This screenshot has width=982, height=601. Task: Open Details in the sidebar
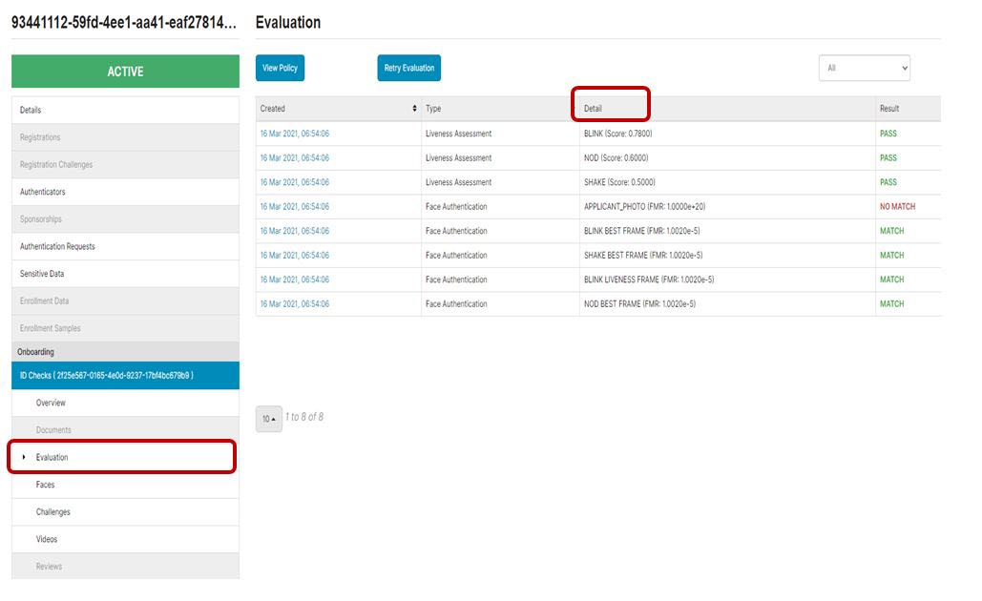(31, 111)
